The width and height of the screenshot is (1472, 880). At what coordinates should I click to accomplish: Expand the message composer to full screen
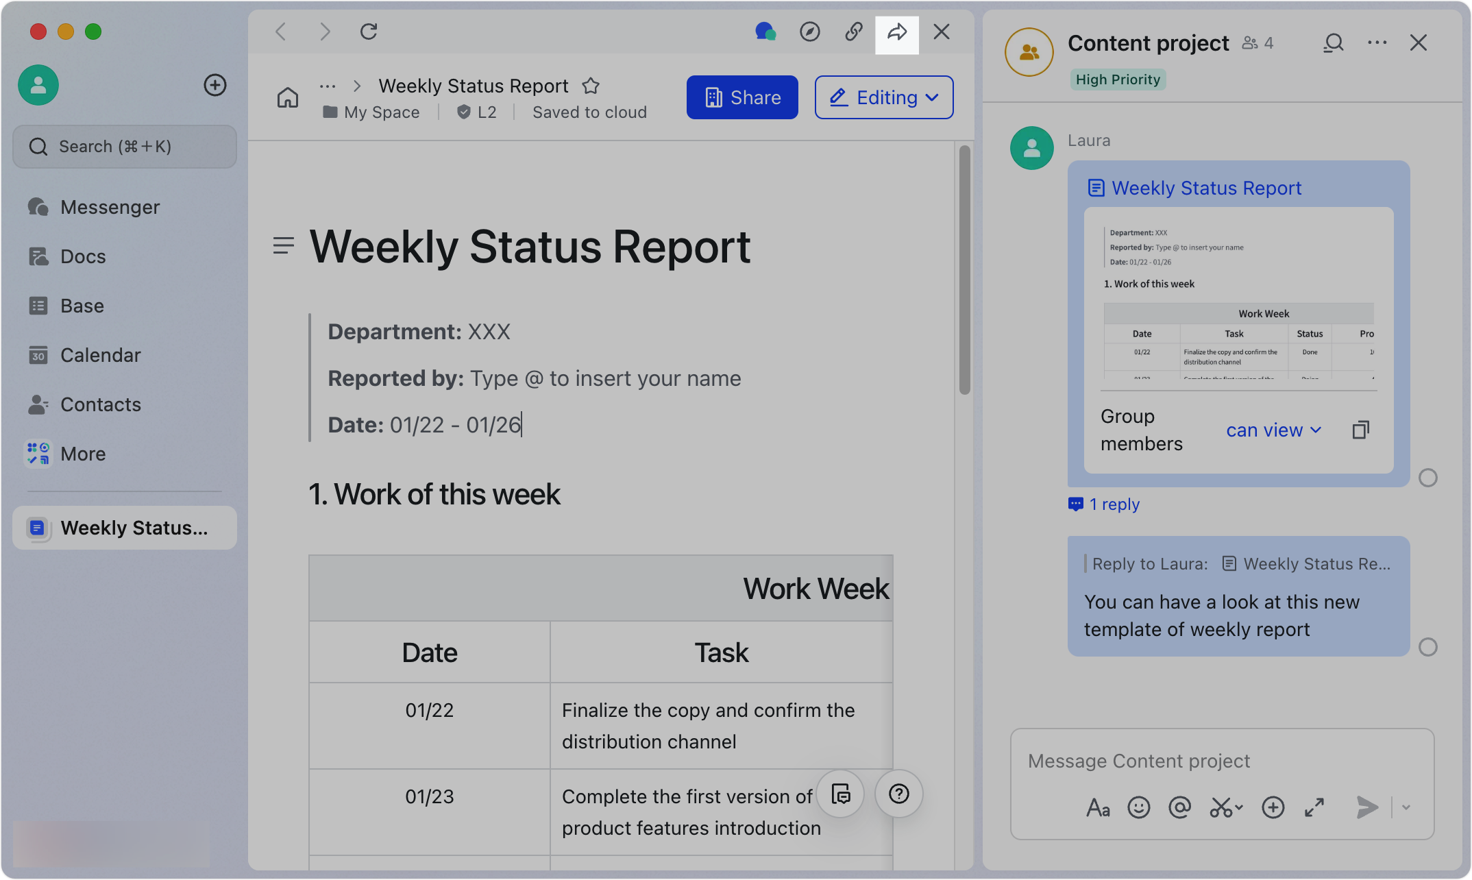[x=1314, y=807]
